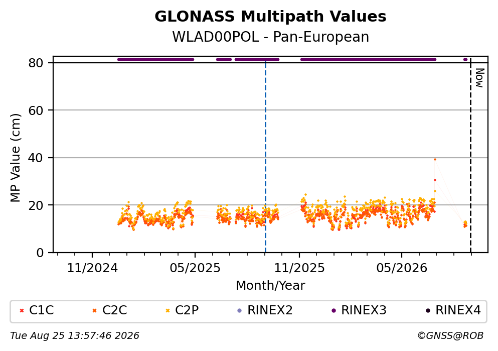Click the 80 y-axis tick label

[x=36, y=63]
